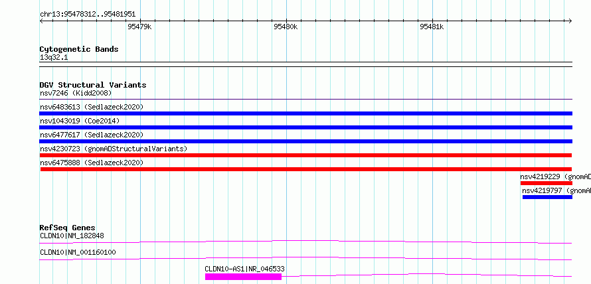The width and height of the screenshot is (591, 284).
Task: Select the short blue bar of nsv4219797
Action: tap(547, 197)
